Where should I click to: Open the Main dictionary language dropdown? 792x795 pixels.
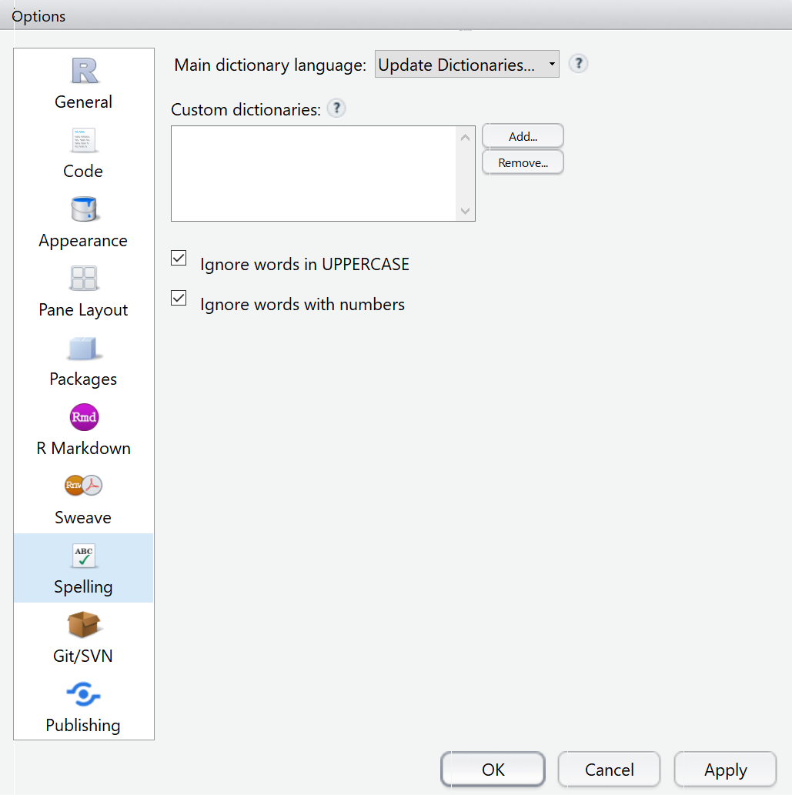point(467,64)
